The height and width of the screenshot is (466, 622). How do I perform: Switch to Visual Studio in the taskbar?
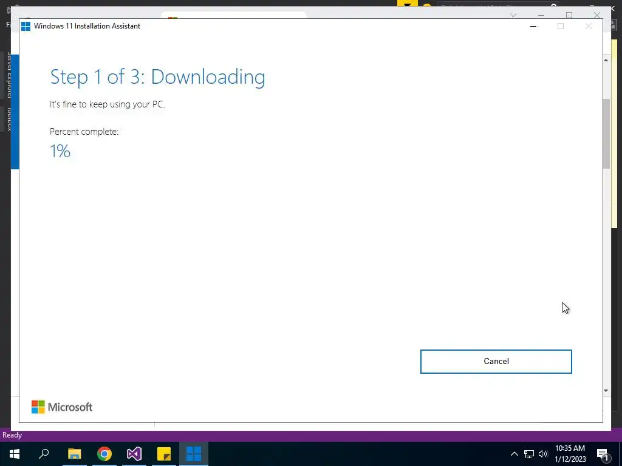tap(134, 454)
